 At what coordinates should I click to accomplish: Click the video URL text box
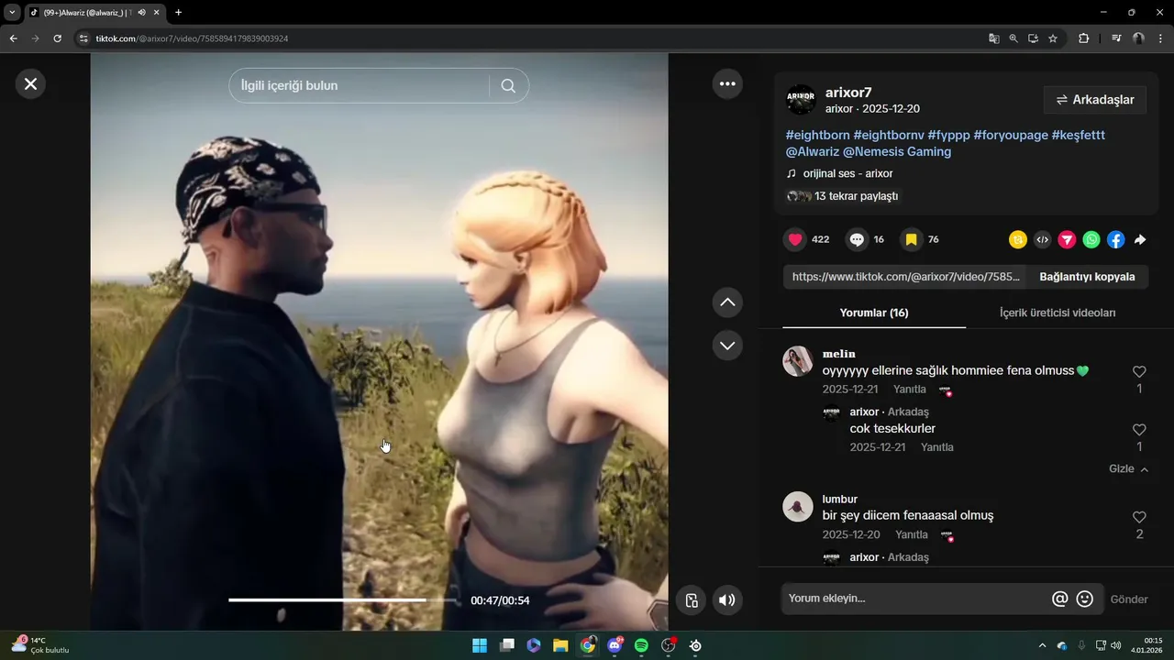pyautogui.click(x=905, y=277)
